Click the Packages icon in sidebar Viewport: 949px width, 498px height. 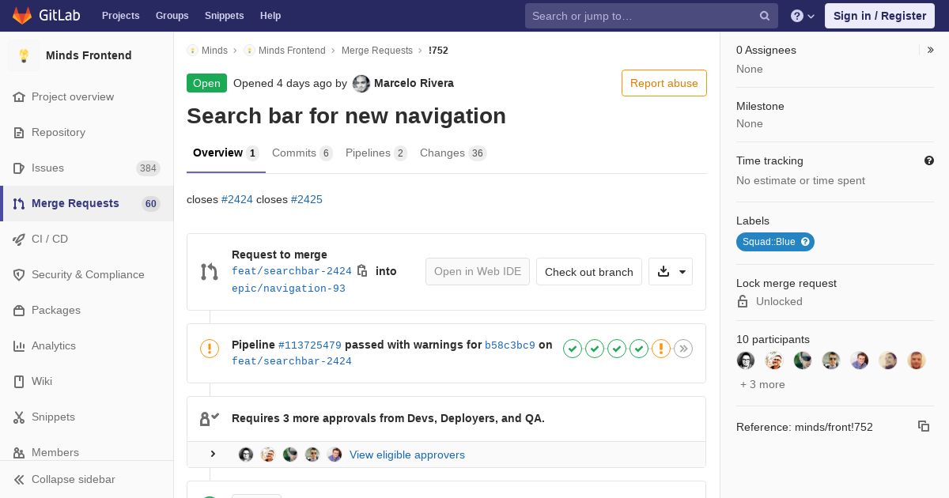pyautogui.click(x=19, y=310)
